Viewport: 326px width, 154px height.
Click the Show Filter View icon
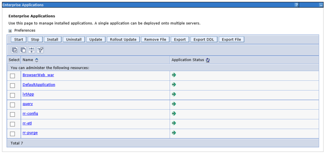click(x=31, y=50)
